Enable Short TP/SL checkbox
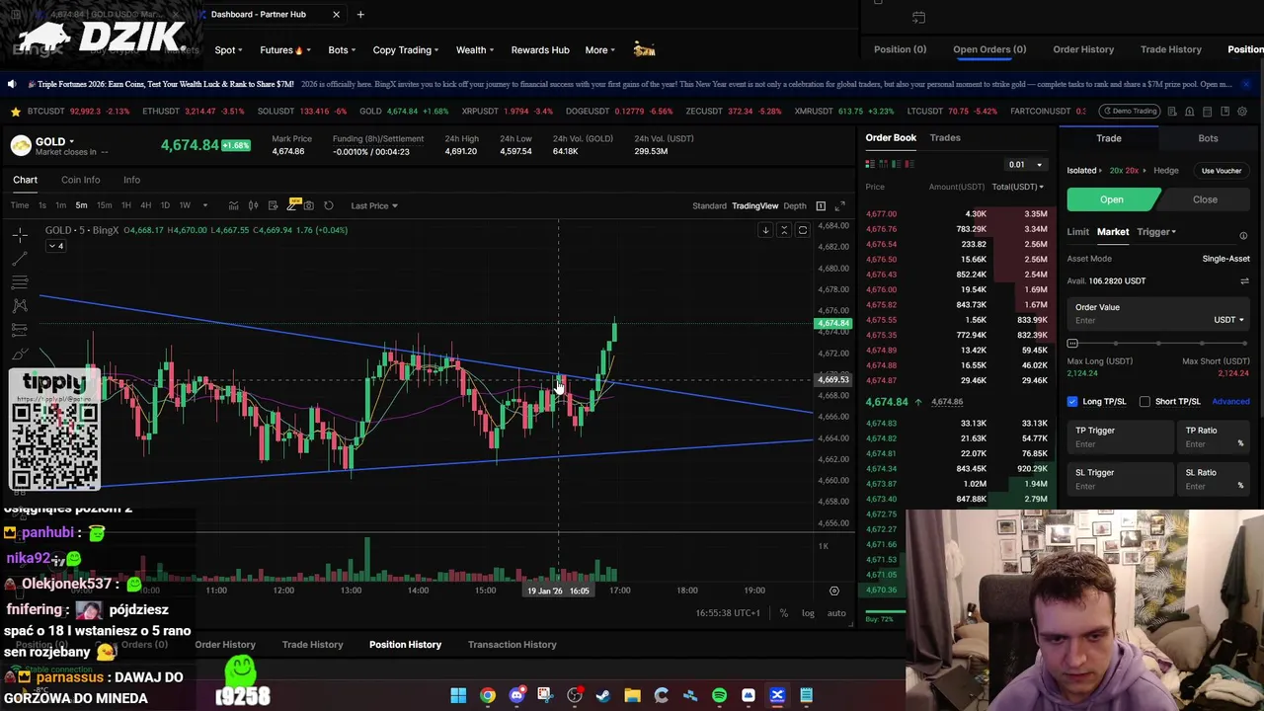The width and height of the screenshot is (1264, 711). 1145,402
